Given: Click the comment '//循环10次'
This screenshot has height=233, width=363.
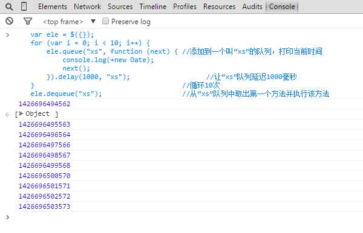Looking at the screenshot, I should [201, 85].
